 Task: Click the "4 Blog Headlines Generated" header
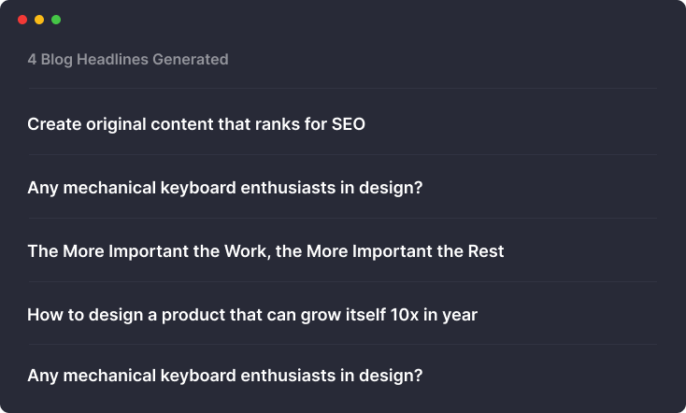tap(128, 60)
